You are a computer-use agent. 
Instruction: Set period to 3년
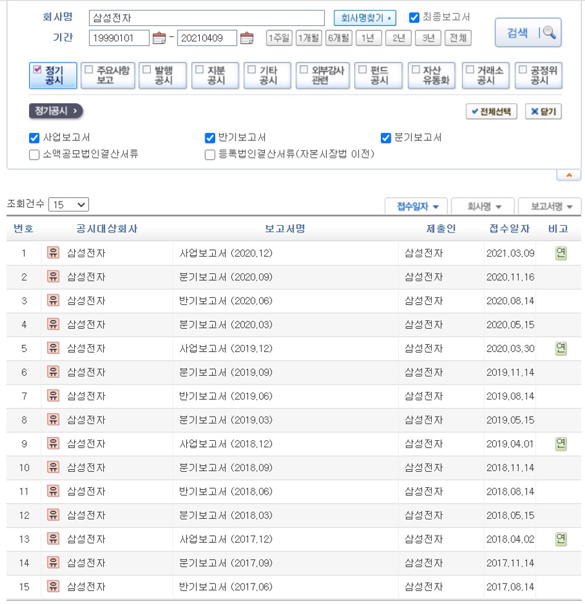[428, 38]
